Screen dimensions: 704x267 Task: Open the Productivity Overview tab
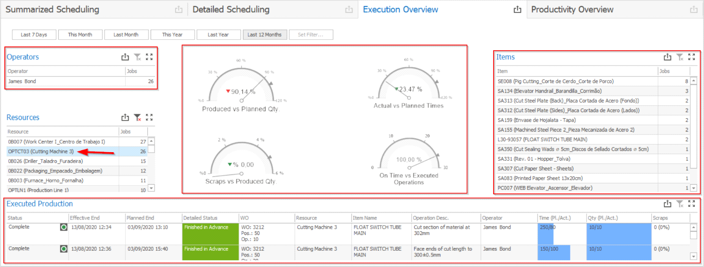point(572,10)
